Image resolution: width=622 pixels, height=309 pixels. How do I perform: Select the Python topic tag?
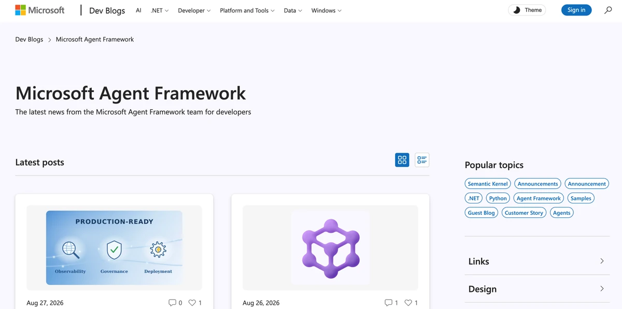(x=498, y=198)
